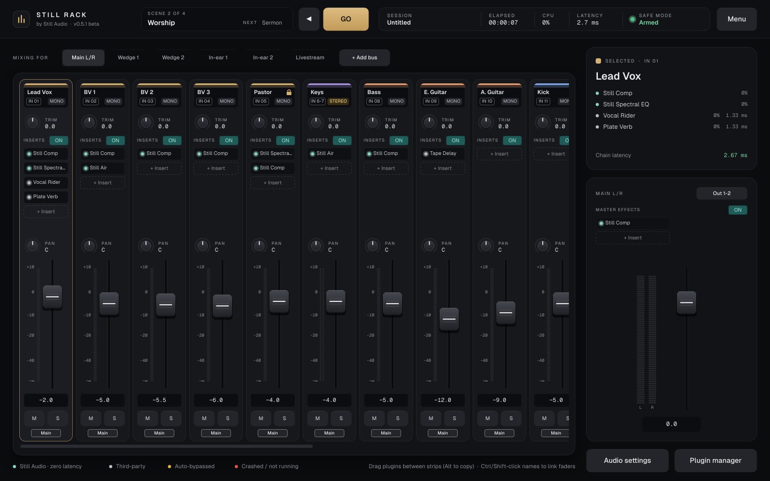Bypass Still Comp on Lead Vox strip via its power dot
770x481 pixels.
[29, 154]
